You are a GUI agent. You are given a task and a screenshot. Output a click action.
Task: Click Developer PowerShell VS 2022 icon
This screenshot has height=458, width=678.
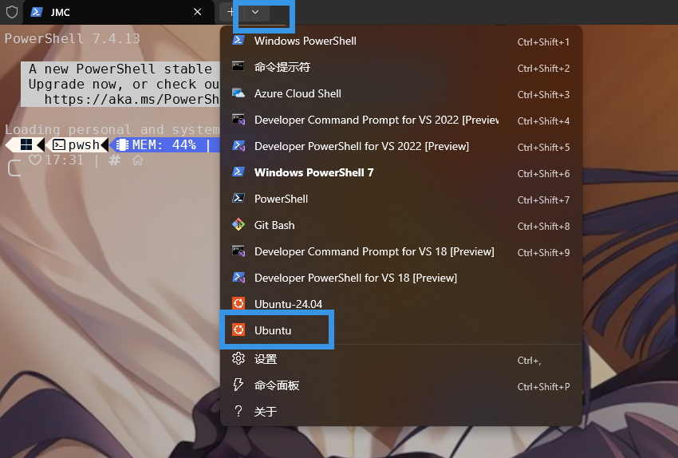238,146
